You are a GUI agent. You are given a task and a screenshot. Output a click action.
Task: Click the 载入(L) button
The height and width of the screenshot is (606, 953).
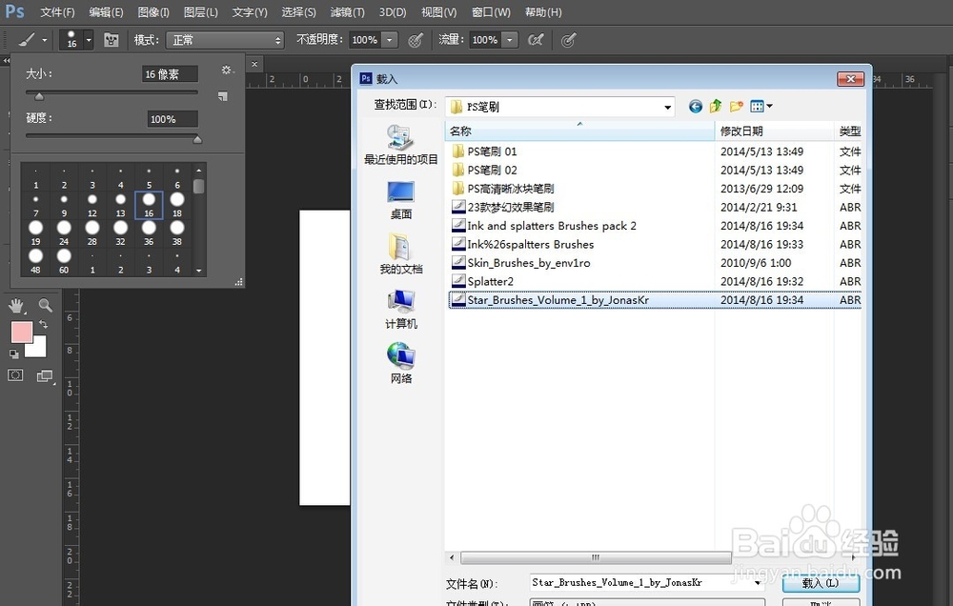(821, 583)
